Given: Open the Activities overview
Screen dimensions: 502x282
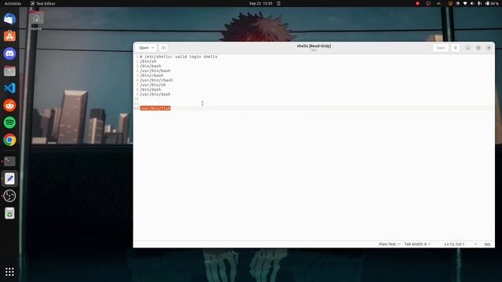Looking at the screenshot, I should point(13,3).
